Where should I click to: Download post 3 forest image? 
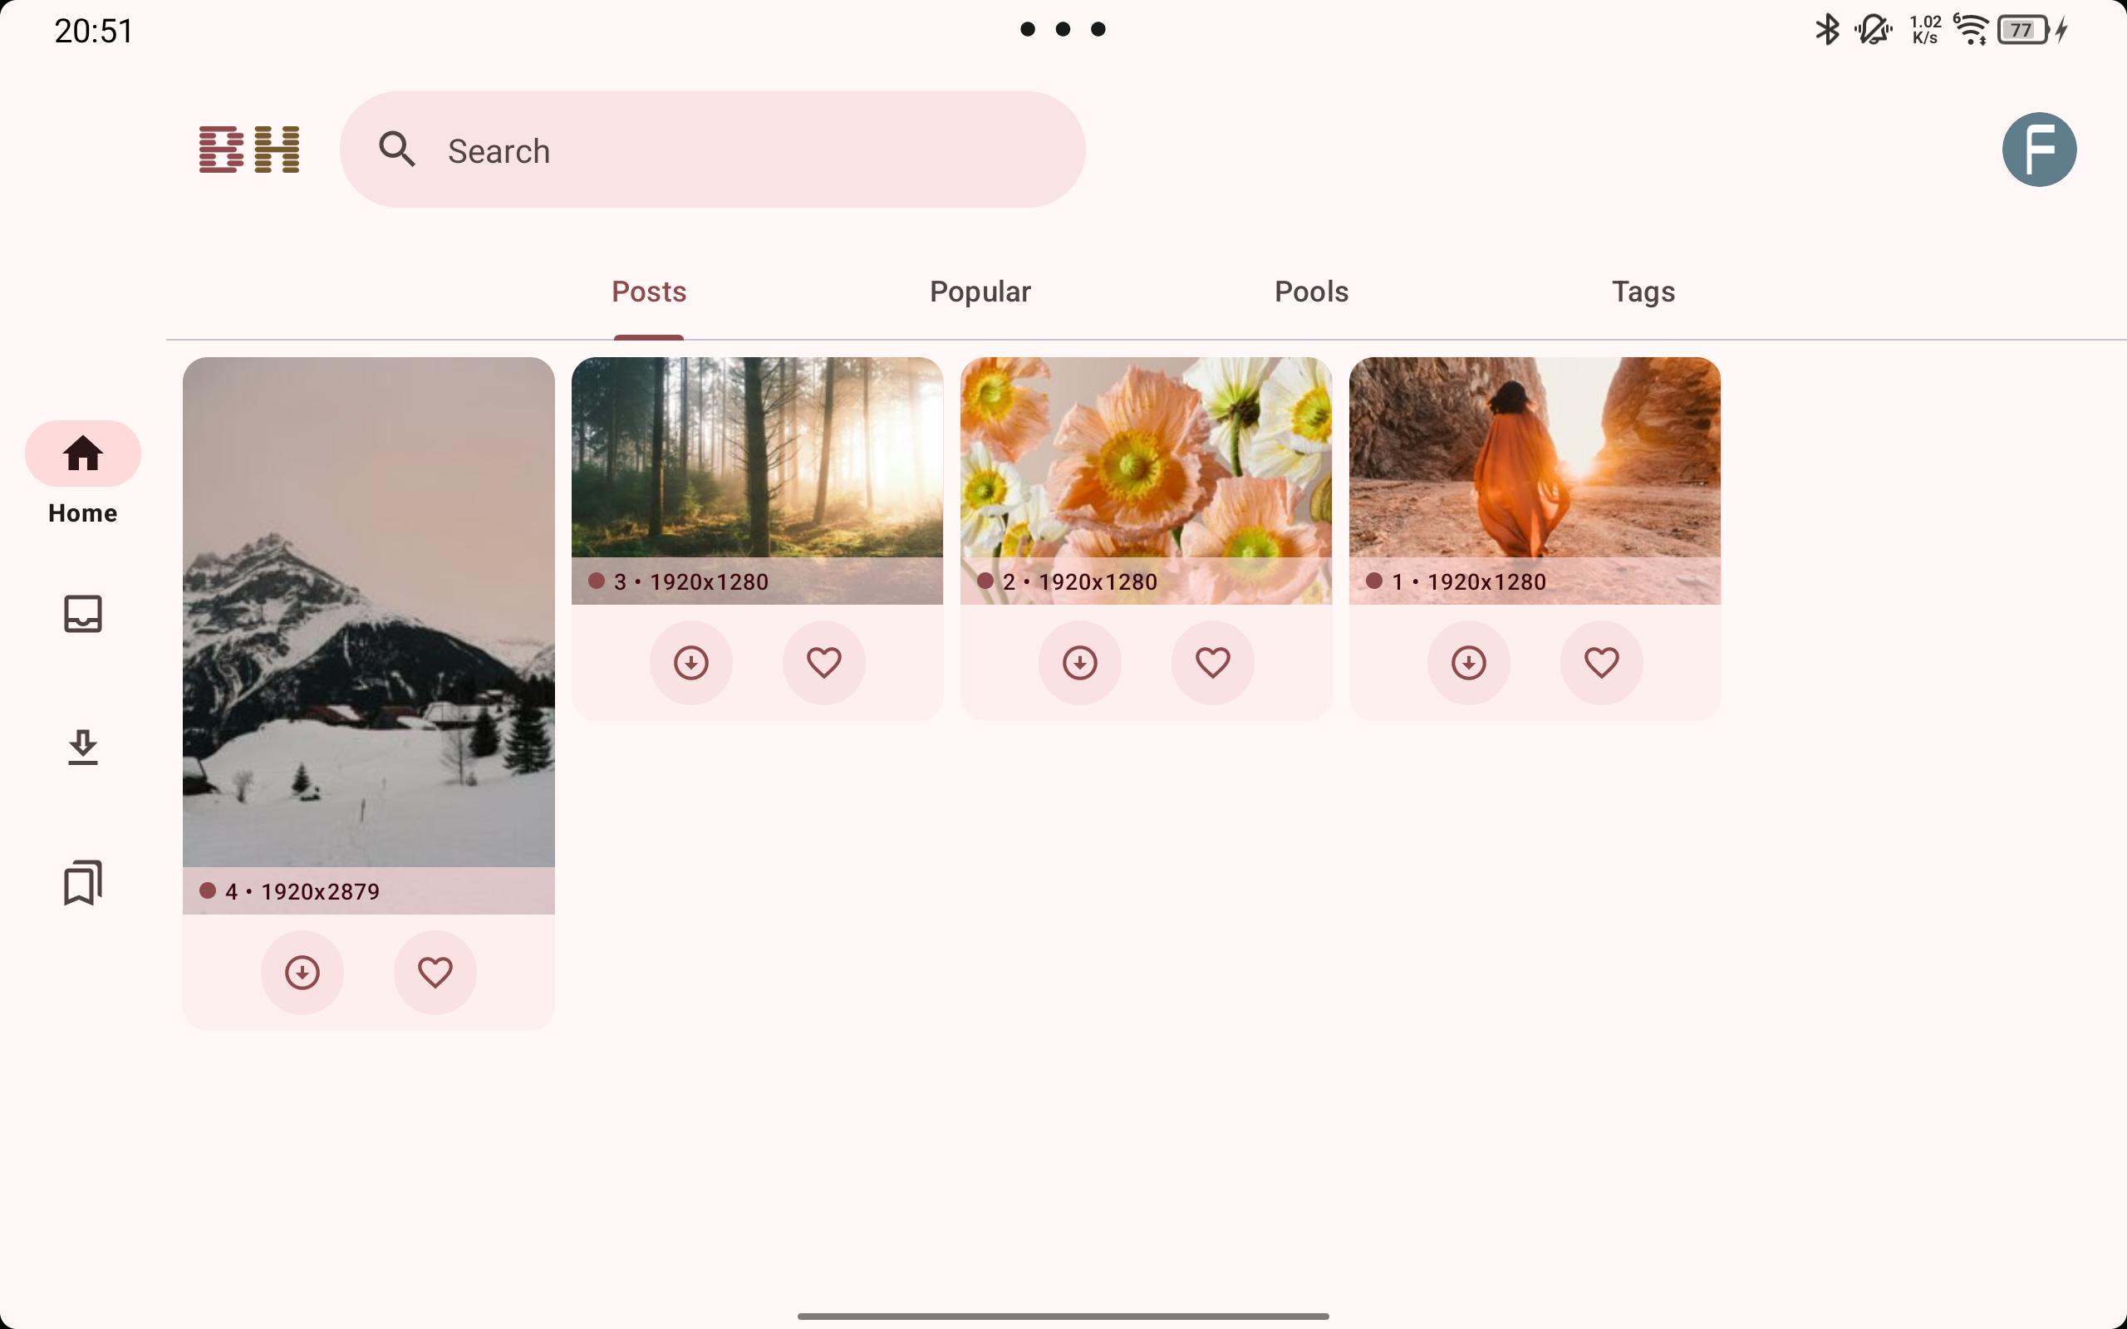tap(690, 663)
